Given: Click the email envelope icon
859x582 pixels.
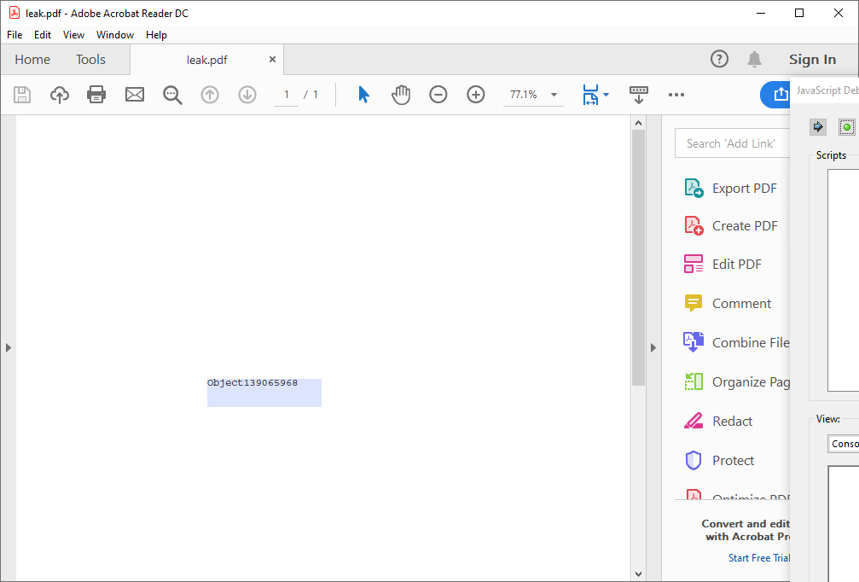Looking at the screenshot, I should click(x=135, y=95).
